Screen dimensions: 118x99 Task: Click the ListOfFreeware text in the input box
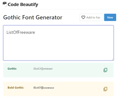point(21,32)
